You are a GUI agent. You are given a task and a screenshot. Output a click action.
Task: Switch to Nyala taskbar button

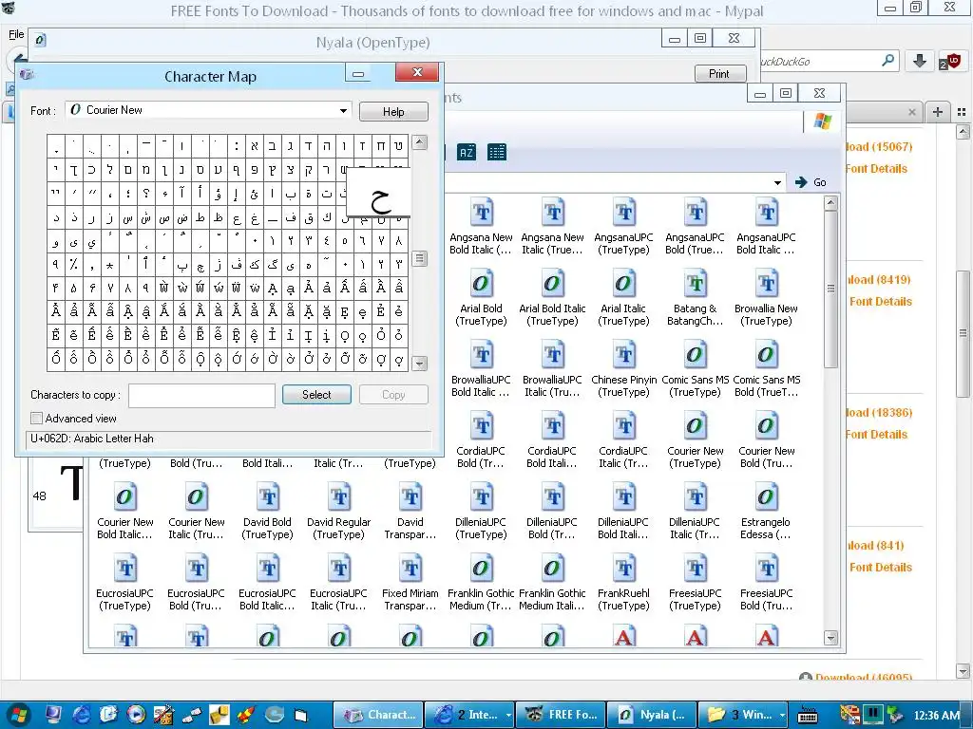click(x=652, y=715)
